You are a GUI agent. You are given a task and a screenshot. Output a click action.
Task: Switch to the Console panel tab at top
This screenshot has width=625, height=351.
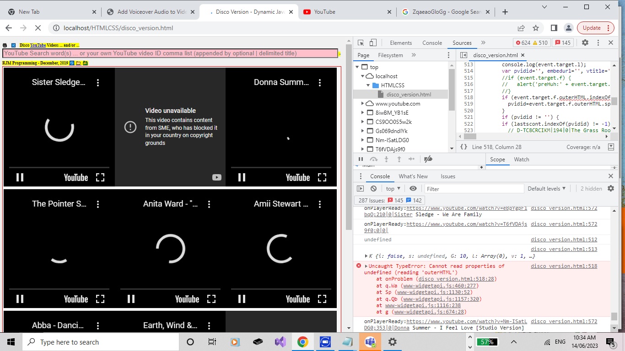432,43
